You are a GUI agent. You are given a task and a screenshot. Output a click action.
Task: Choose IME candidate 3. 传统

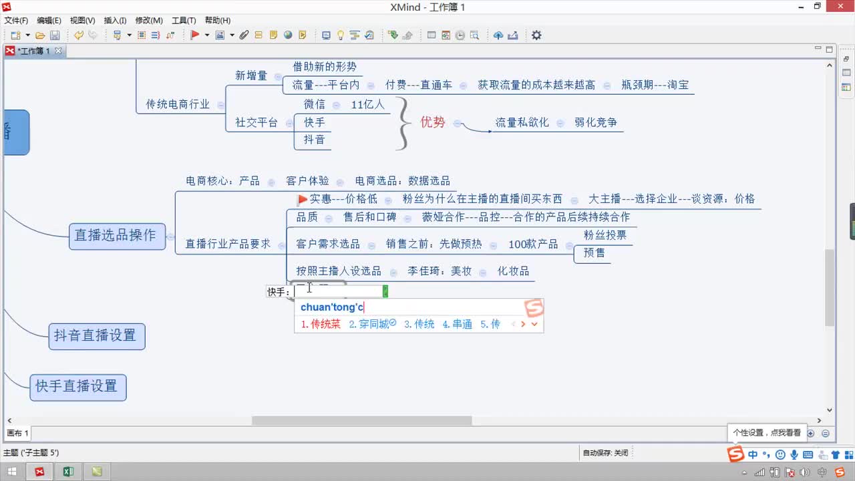click(x=419, y=324)
